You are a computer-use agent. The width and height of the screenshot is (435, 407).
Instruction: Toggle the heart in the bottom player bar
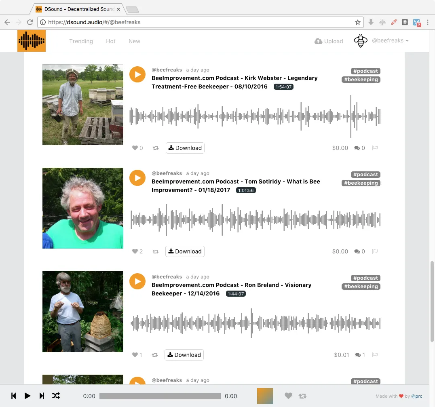coord(288,396)
